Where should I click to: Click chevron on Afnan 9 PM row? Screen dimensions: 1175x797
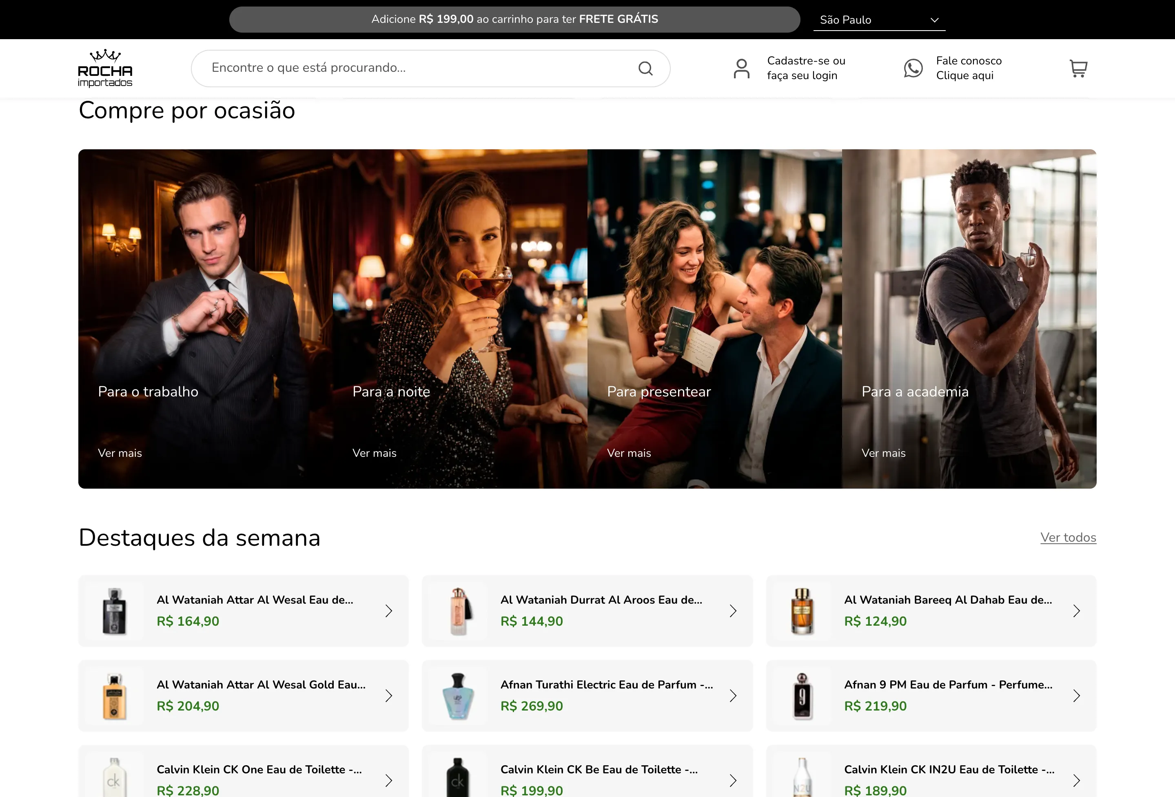point(1077,695)
